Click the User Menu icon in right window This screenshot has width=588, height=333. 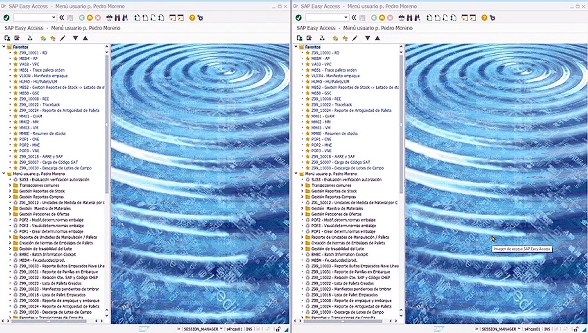coord(300,38)
